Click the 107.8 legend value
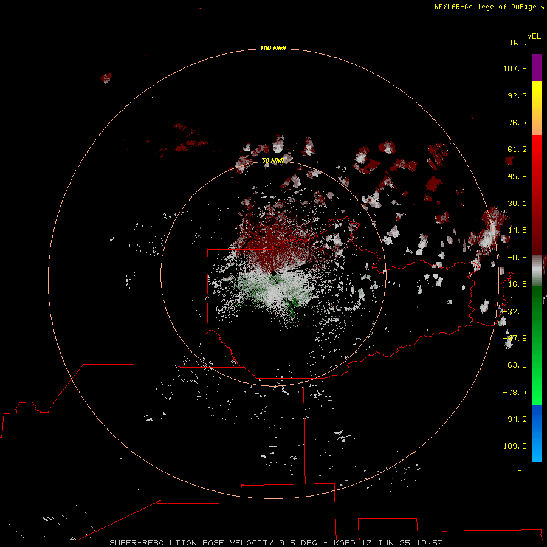This screenshot has width=547, height=547. click(515, 68)
